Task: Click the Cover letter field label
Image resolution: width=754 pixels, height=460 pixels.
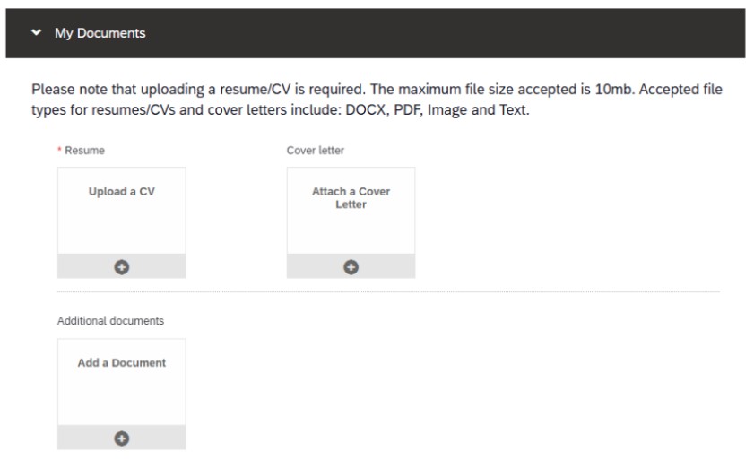Action: click(x=316, y=151)
